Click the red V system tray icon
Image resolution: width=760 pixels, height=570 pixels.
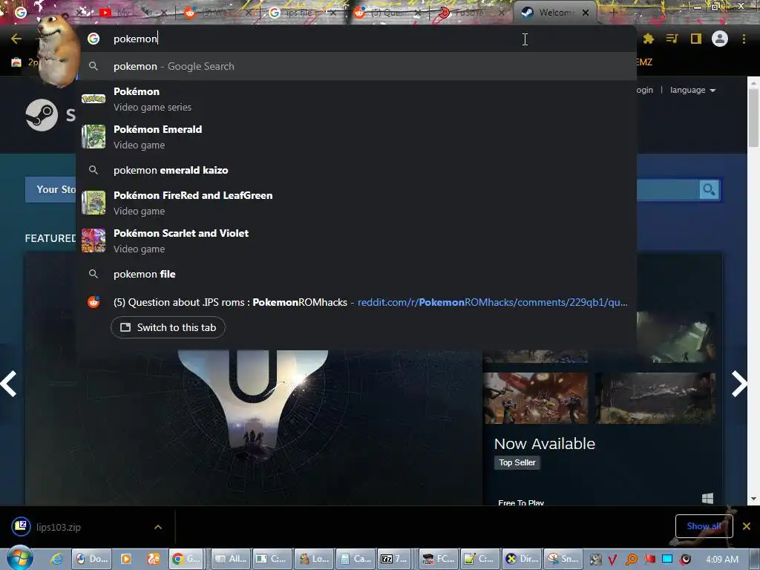pos(612,560)
